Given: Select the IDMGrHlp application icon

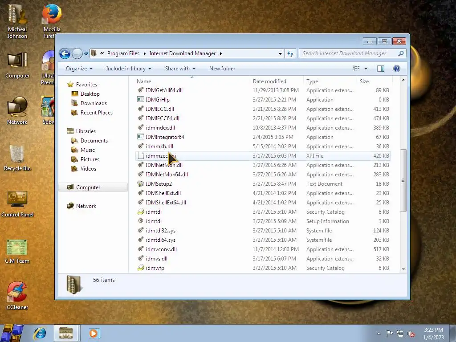Looking at the screenshot, I should (x=141, y=99).
